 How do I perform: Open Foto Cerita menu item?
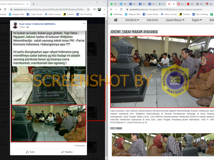point(152,20)
